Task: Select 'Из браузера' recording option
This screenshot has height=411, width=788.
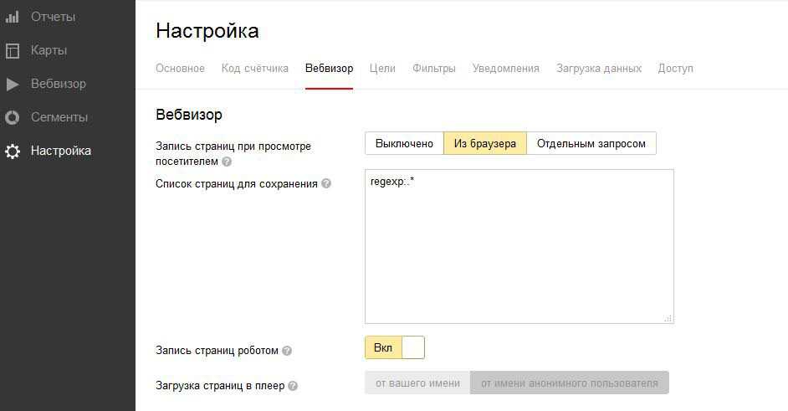Action: click(x=485, y=143)
